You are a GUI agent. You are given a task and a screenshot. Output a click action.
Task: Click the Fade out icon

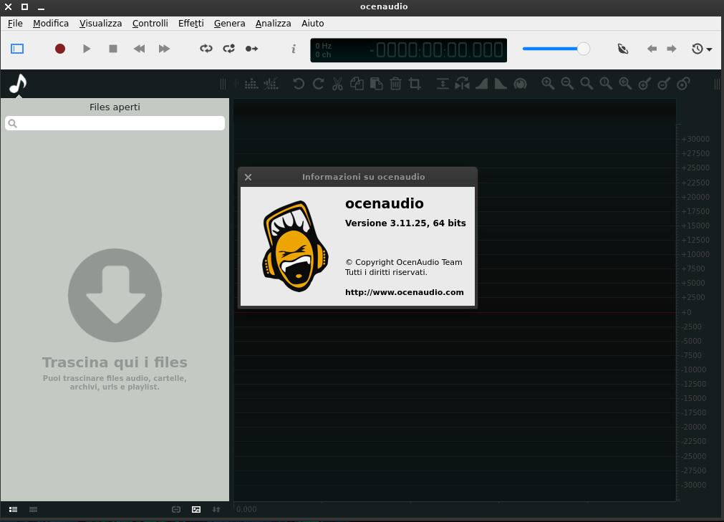(501, 84)
